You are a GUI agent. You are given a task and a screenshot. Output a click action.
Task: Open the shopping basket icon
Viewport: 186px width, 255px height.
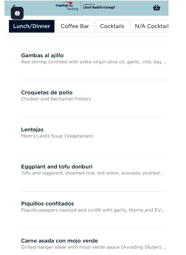coord(157,8)
